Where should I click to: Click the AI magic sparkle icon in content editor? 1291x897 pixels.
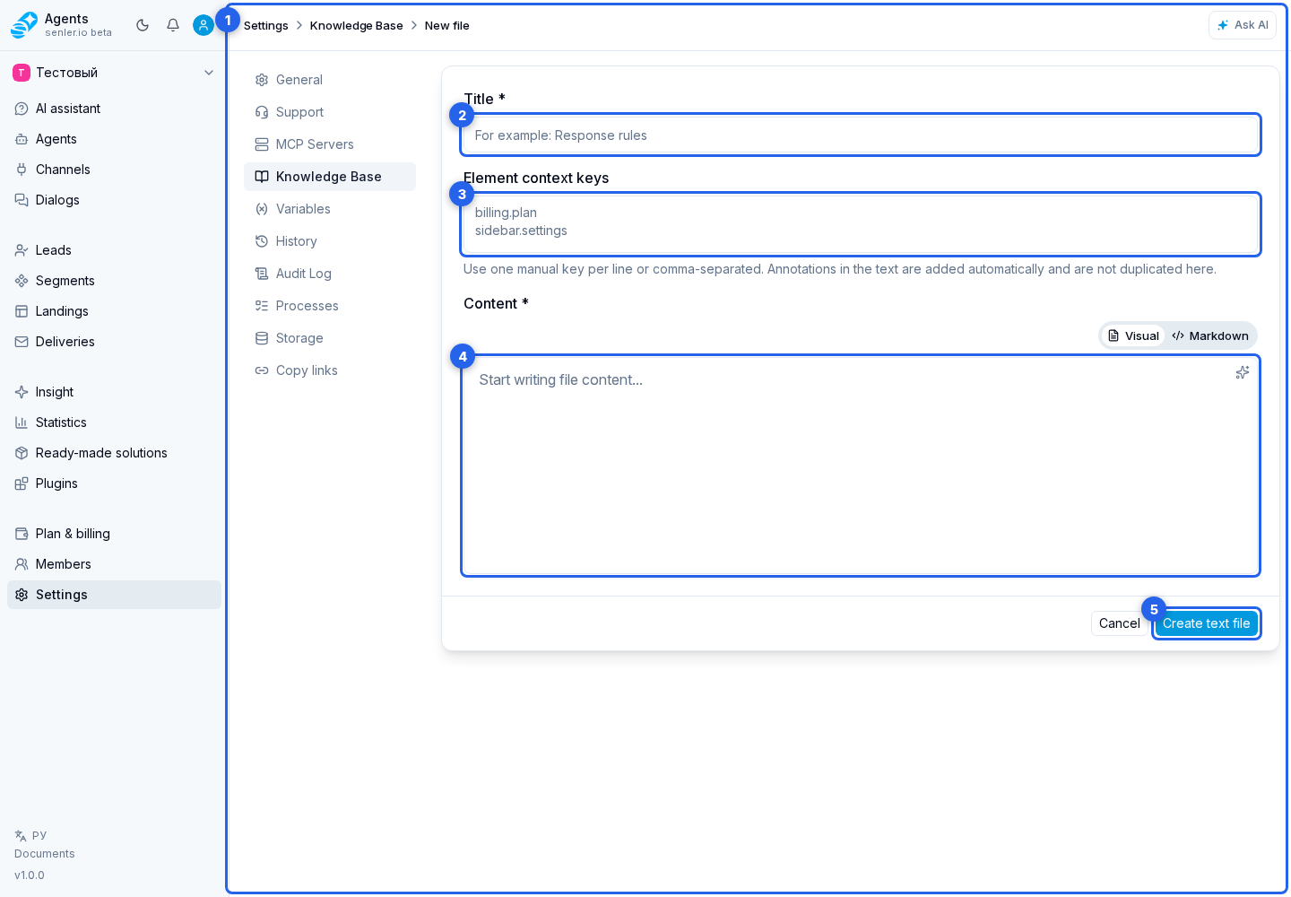[1242, 372]
